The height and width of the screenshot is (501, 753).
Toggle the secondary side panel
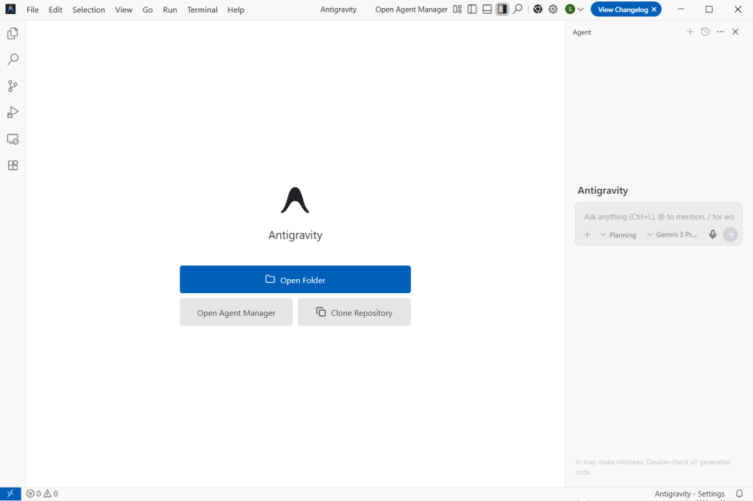click(x=502, y=9)
